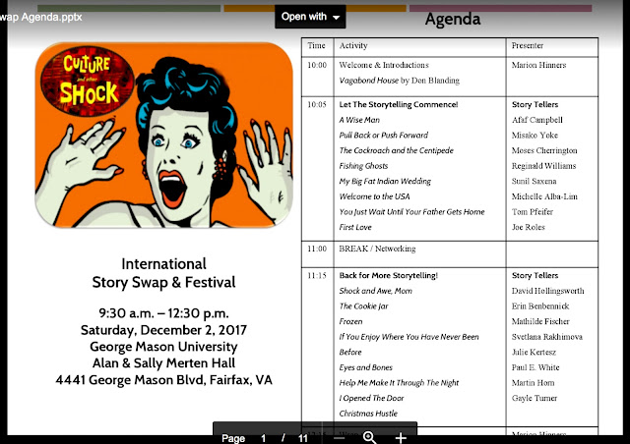Click presenter 'Reginald Williams'

coord(543,166)
